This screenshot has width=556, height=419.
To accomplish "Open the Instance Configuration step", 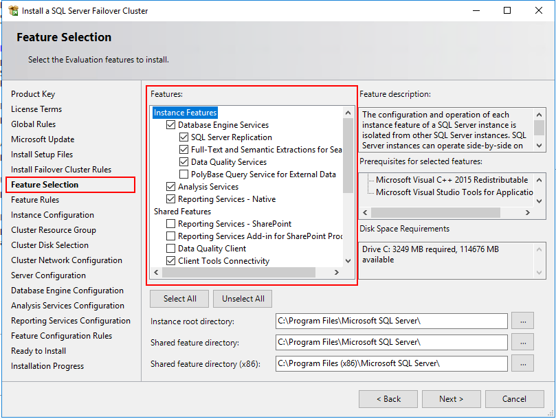I will point(52,215).
